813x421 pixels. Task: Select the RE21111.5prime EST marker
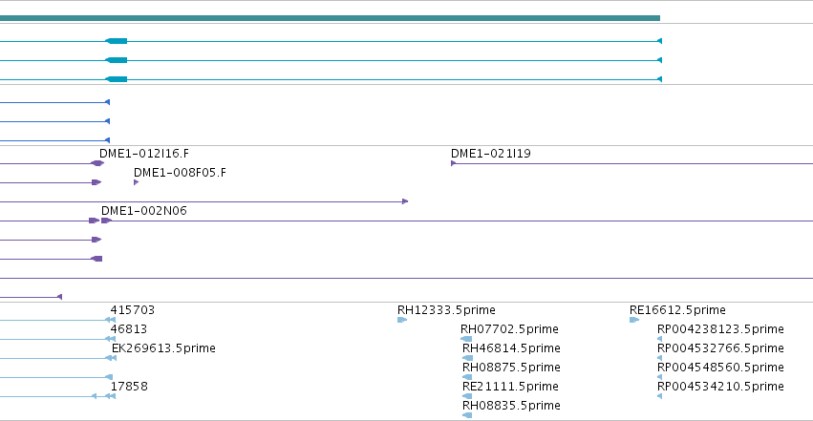467,396
